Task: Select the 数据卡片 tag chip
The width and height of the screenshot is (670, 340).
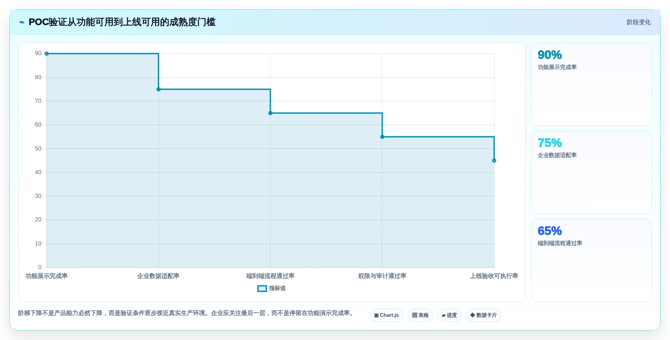Action: [483, 315]
